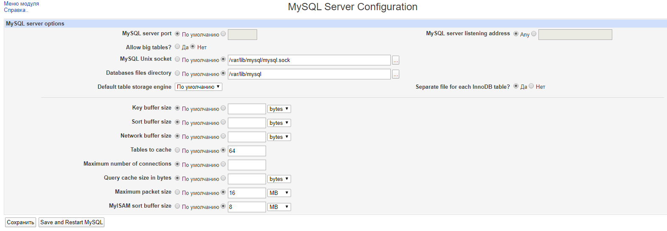Open Default table storage engine dropdown
667x231 pixels.
click(x=199, y=87)
